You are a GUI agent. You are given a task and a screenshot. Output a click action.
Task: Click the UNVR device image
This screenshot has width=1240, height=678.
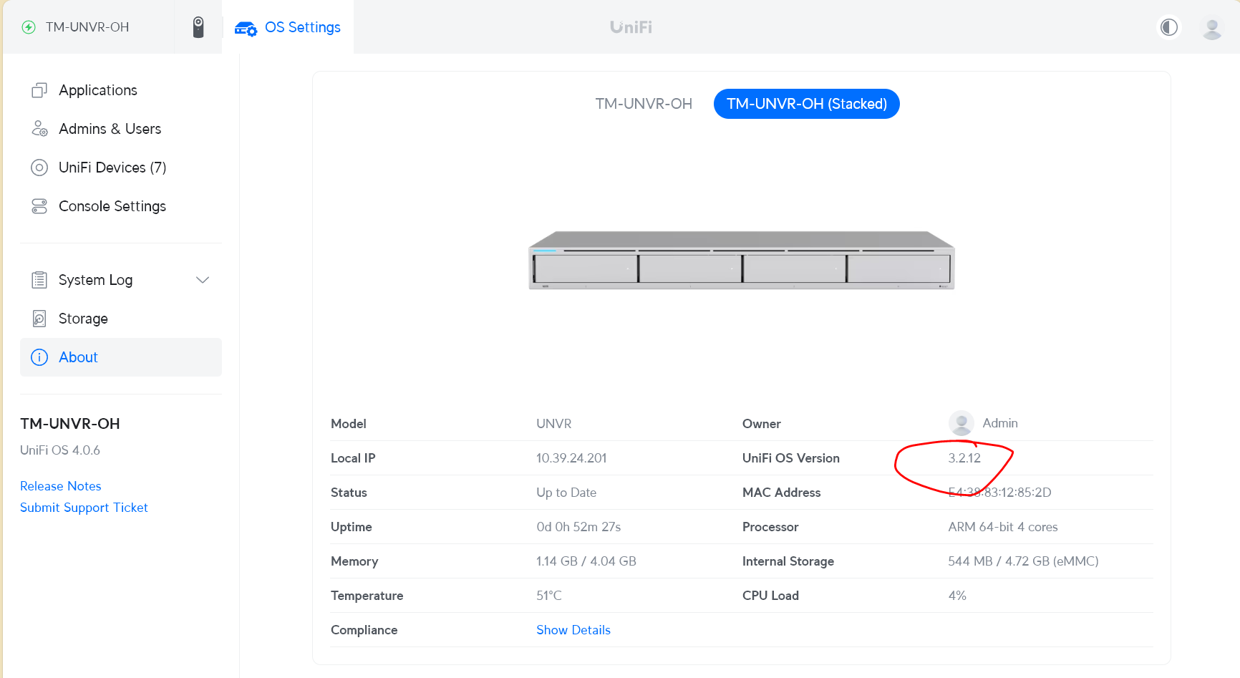pos(742,260)
